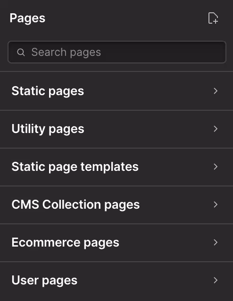Expand Static page templates via its chevron
233x301 pixels.
point(216,167)
